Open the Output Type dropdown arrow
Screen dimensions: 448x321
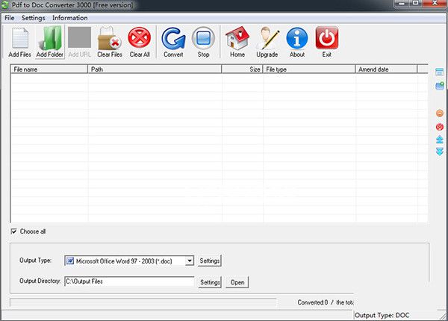coord(189,261)
